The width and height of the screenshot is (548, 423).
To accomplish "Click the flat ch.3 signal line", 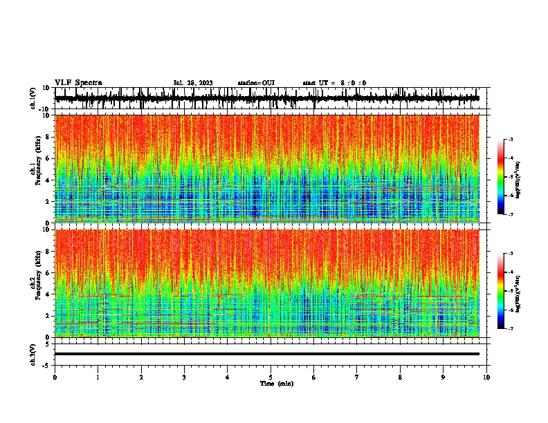I will (267, 354).
